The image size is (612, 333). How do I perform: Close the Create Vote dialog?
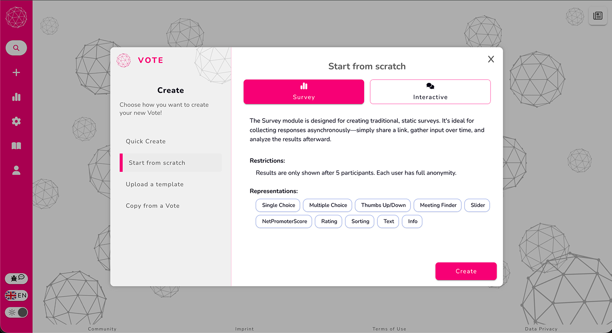click(491, 59)
